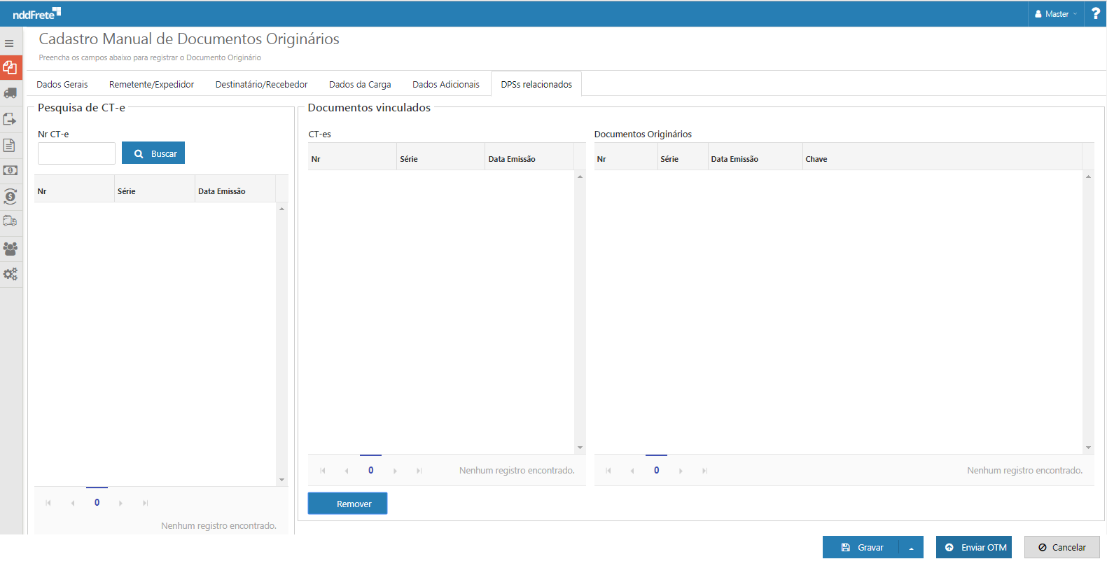Viewport: 1107px width, 566px height.
Task: Open the users group sidebar icon
Action: coord(11,249)
